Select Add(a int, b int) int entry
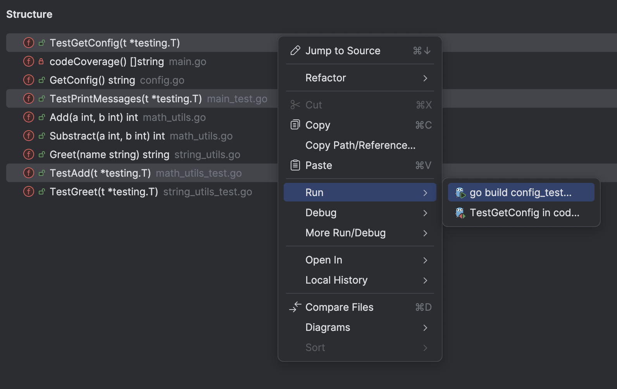 tap(94, 117)
